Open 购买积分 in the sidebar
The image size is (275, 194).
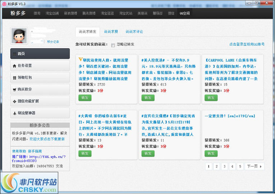(x=40, y=89)
